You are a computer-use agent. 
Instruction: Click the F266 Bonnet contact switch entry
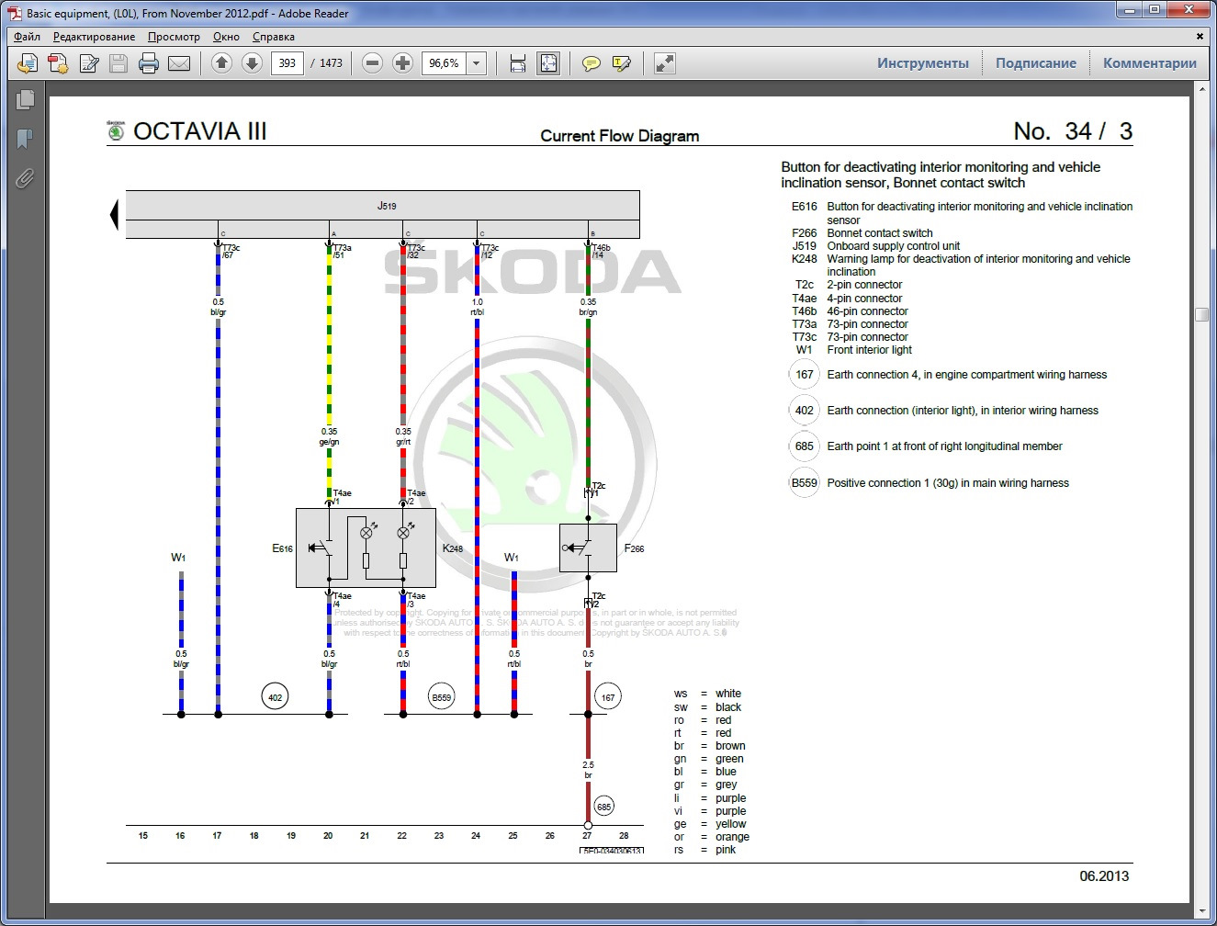click(862, 233)
